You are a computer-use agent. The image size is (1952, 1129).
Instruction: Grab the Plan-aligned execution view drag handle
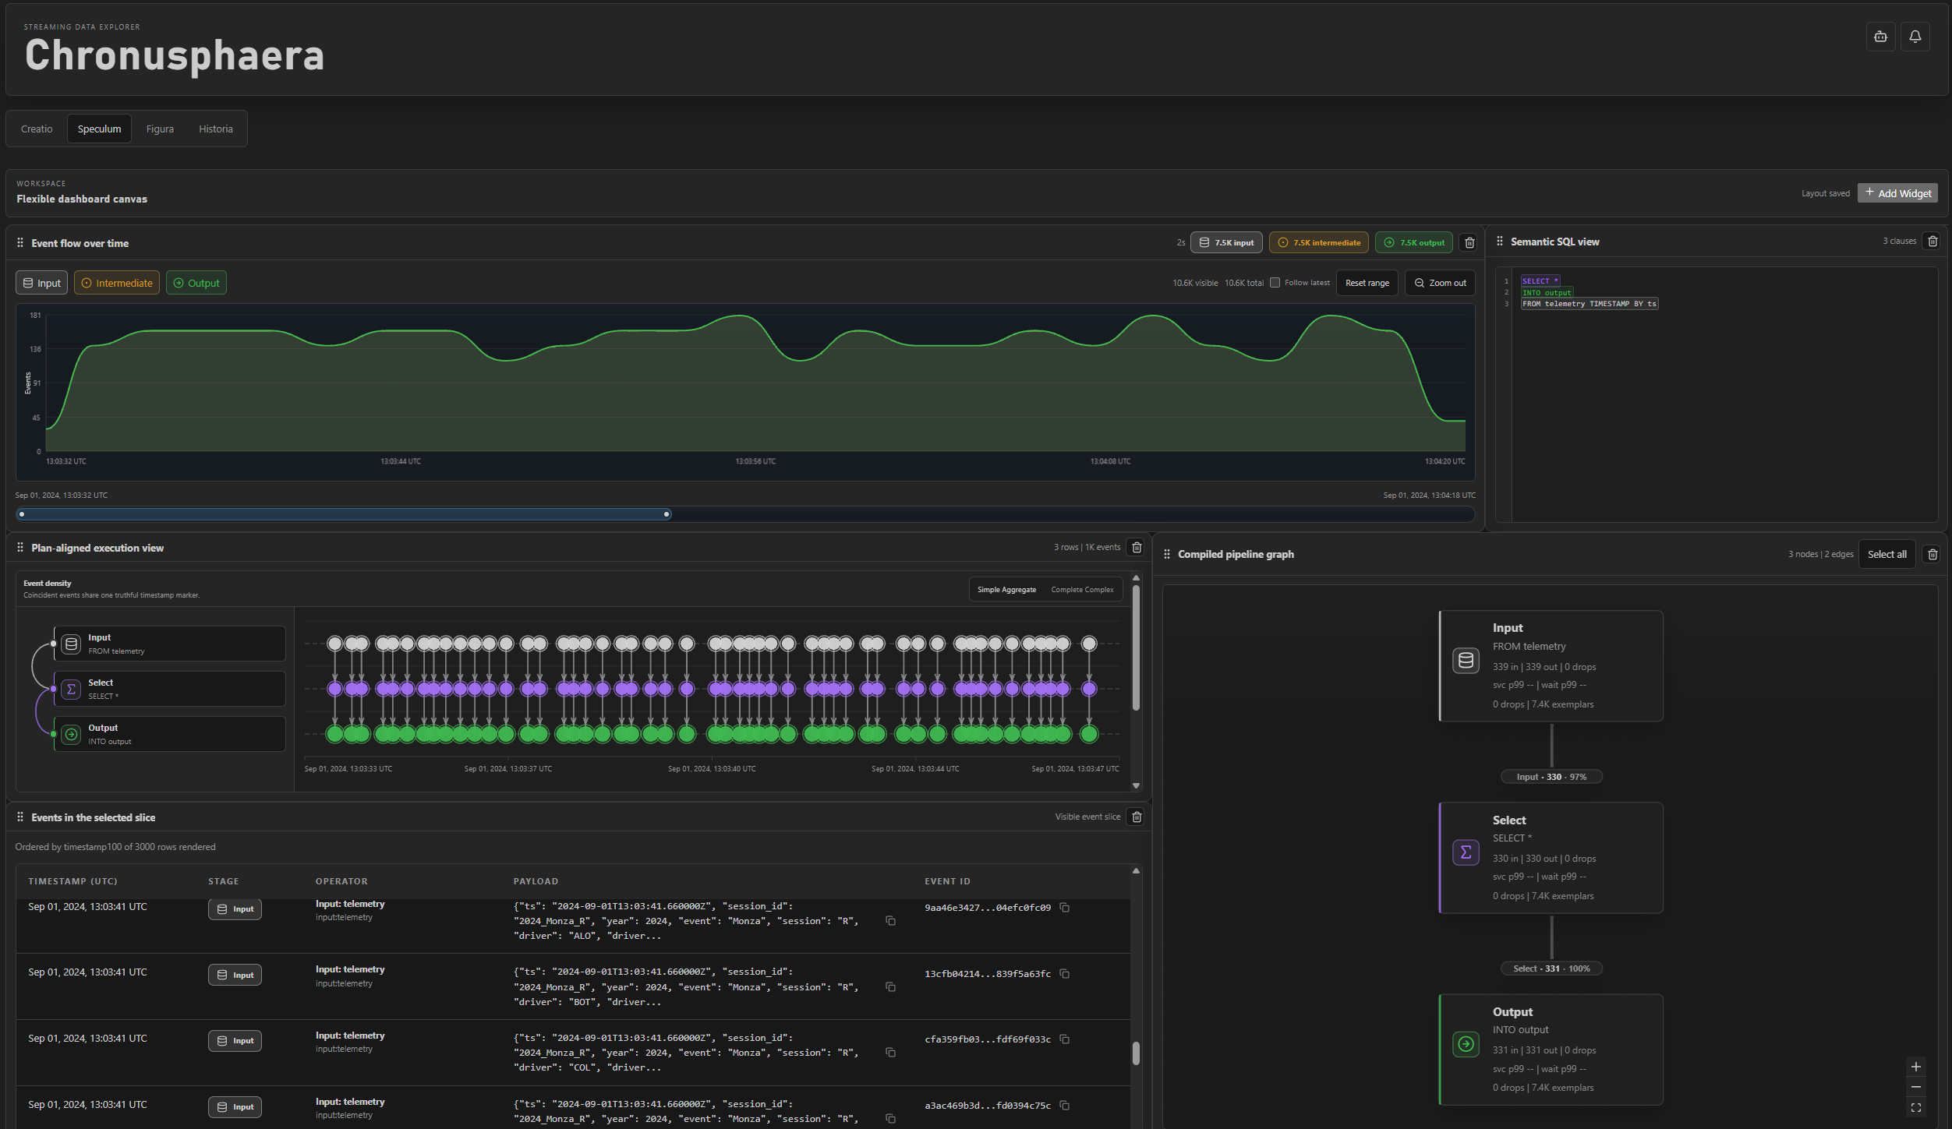20,548
